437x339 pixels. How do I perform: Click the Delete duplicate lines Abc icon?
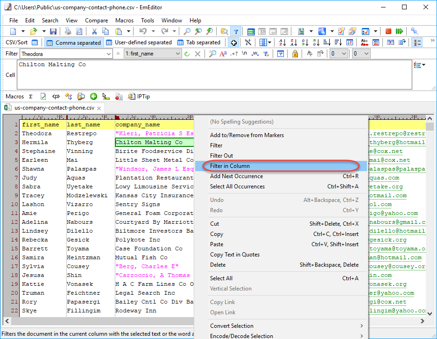tap(364, 42)
